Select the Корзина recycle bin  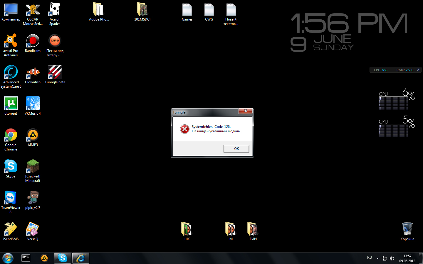[x=407, y=232]
